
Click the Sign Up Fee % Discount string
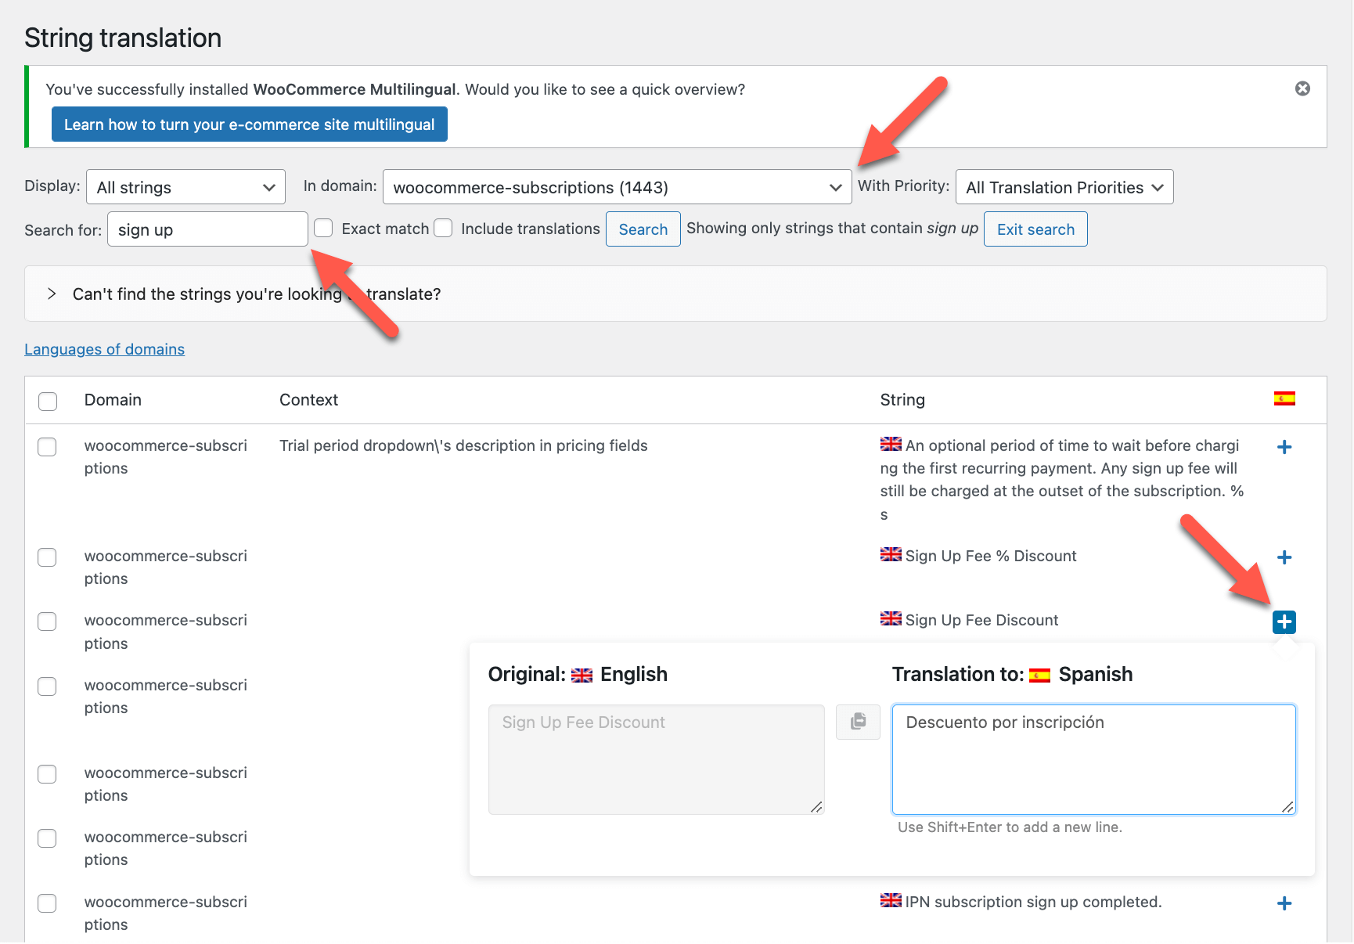click(991, 556)
